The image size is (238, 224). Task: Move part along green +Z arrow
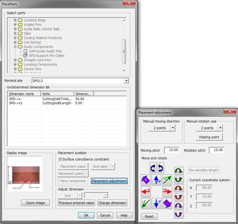click(x=167, y=180)
